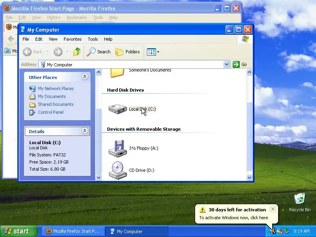316x237 pixels.
Task: Open the Search pane in My Computer
Action: [98, 52]
